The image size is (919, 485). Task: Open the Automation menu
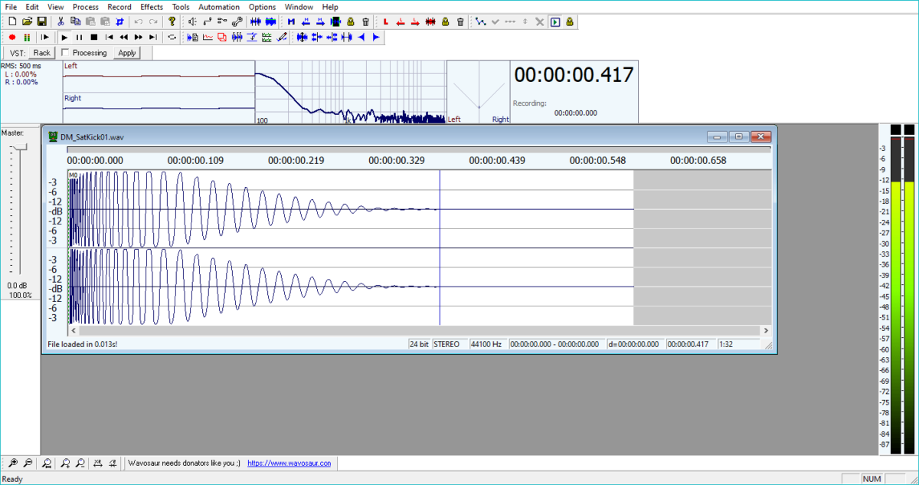[x=219, y=7]
